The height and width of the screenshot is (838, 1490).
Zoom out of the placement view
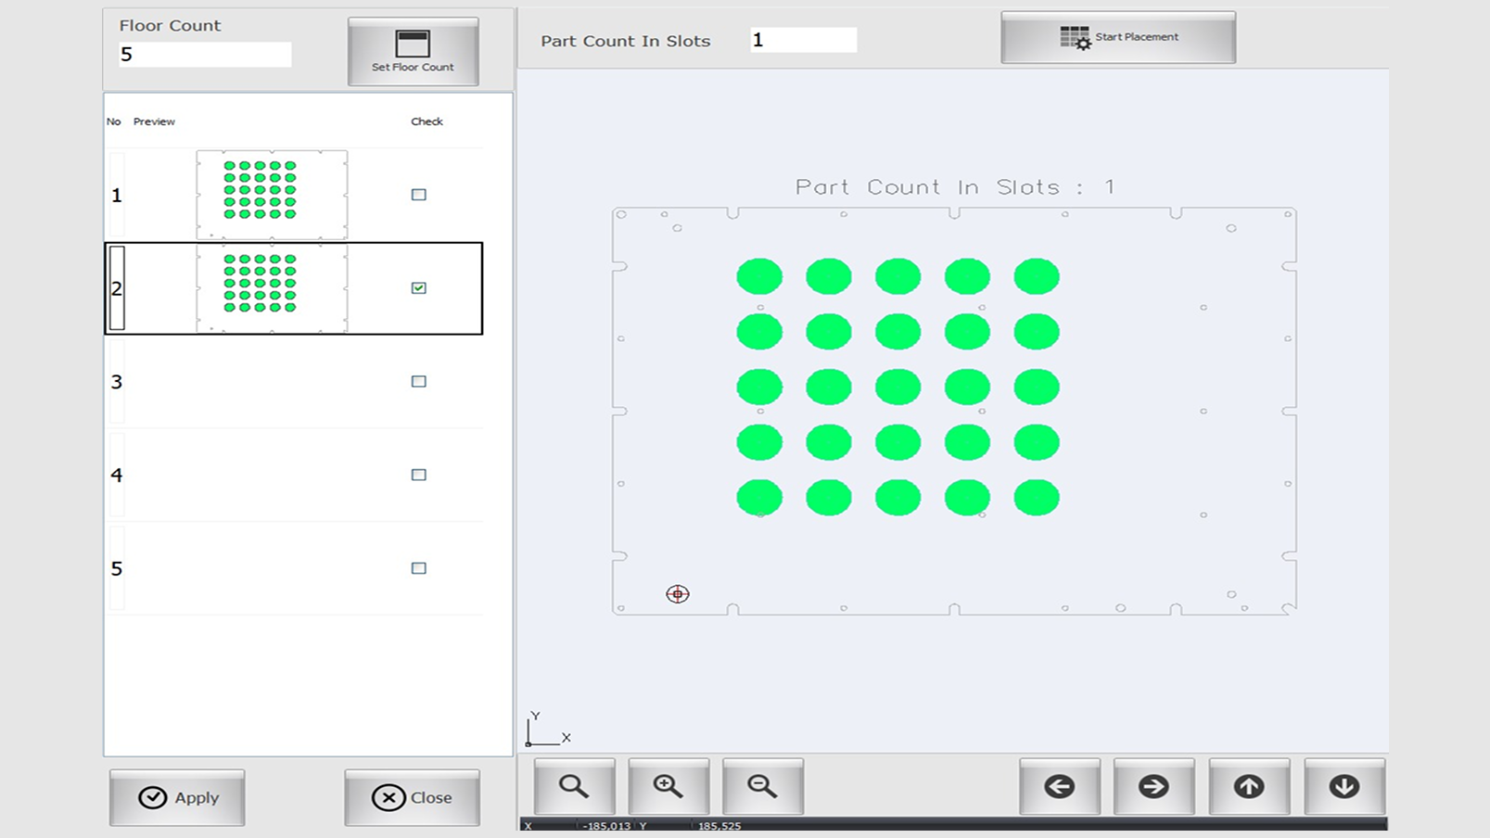(x=762, y=785)
